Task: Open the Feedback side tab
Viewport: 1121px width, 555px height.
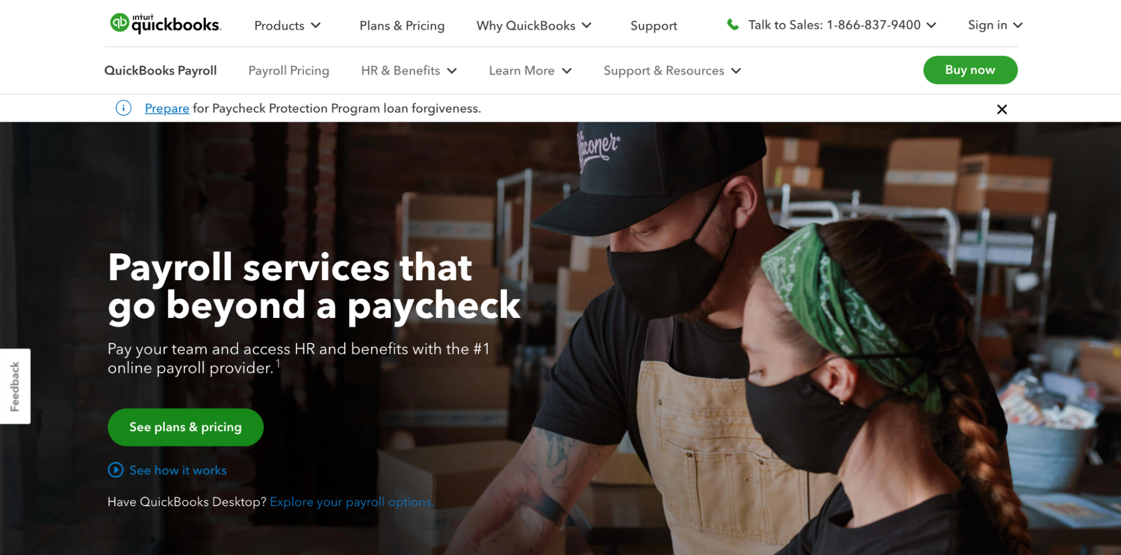Action: pos(15,386)
